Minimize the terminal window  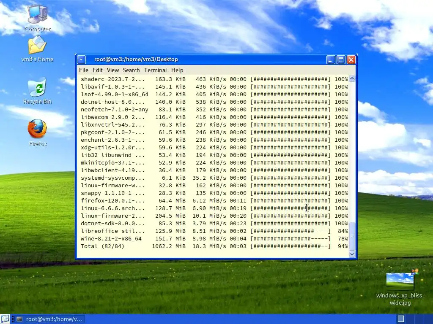(x=331, y=59)
